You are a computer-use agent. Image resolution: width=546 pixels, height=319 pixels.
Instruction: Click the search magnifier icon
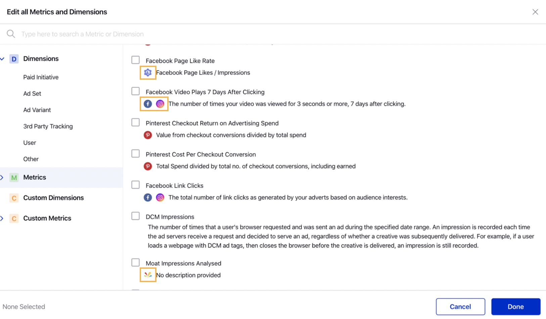click(11, 34)
